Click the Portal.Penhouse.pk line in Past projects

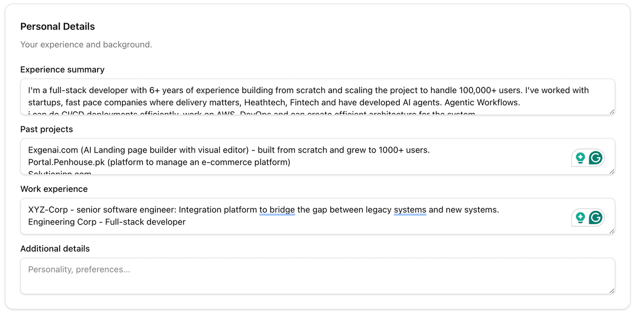pos(159,162)
